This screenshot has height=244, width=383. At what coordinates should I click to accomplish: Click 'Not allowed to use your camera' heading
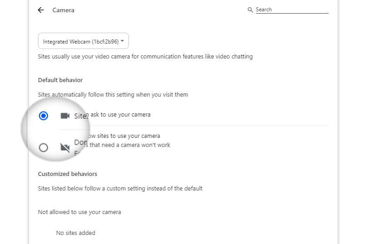pos(80,212)
